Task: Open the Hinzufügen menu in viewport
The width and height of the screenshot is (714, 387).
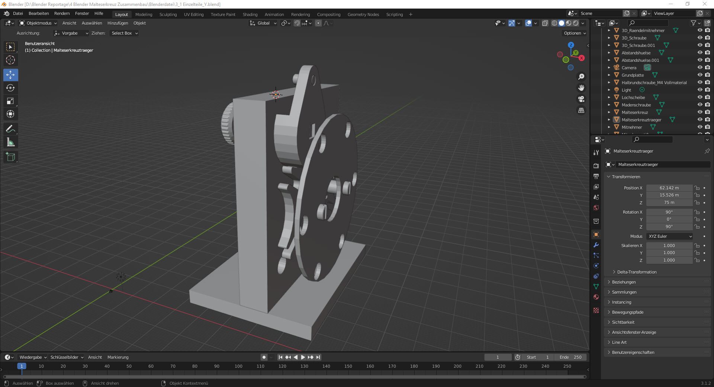Action: coord(118,23)
